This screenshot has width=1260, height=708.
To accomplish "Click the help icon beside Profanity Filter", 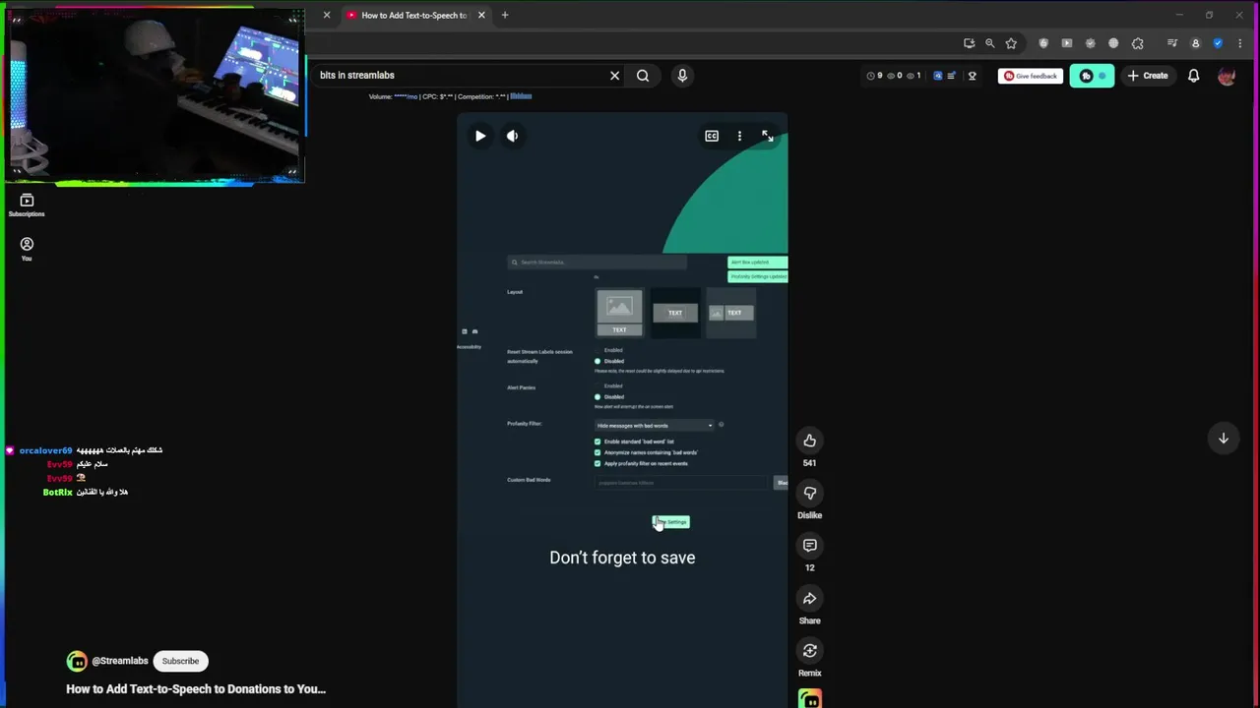I will pos(721,425).
